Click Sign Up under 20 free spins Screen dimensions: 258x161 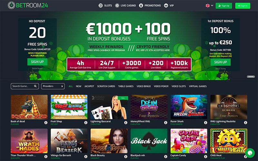pyautogui.click(x=37, y=62)
